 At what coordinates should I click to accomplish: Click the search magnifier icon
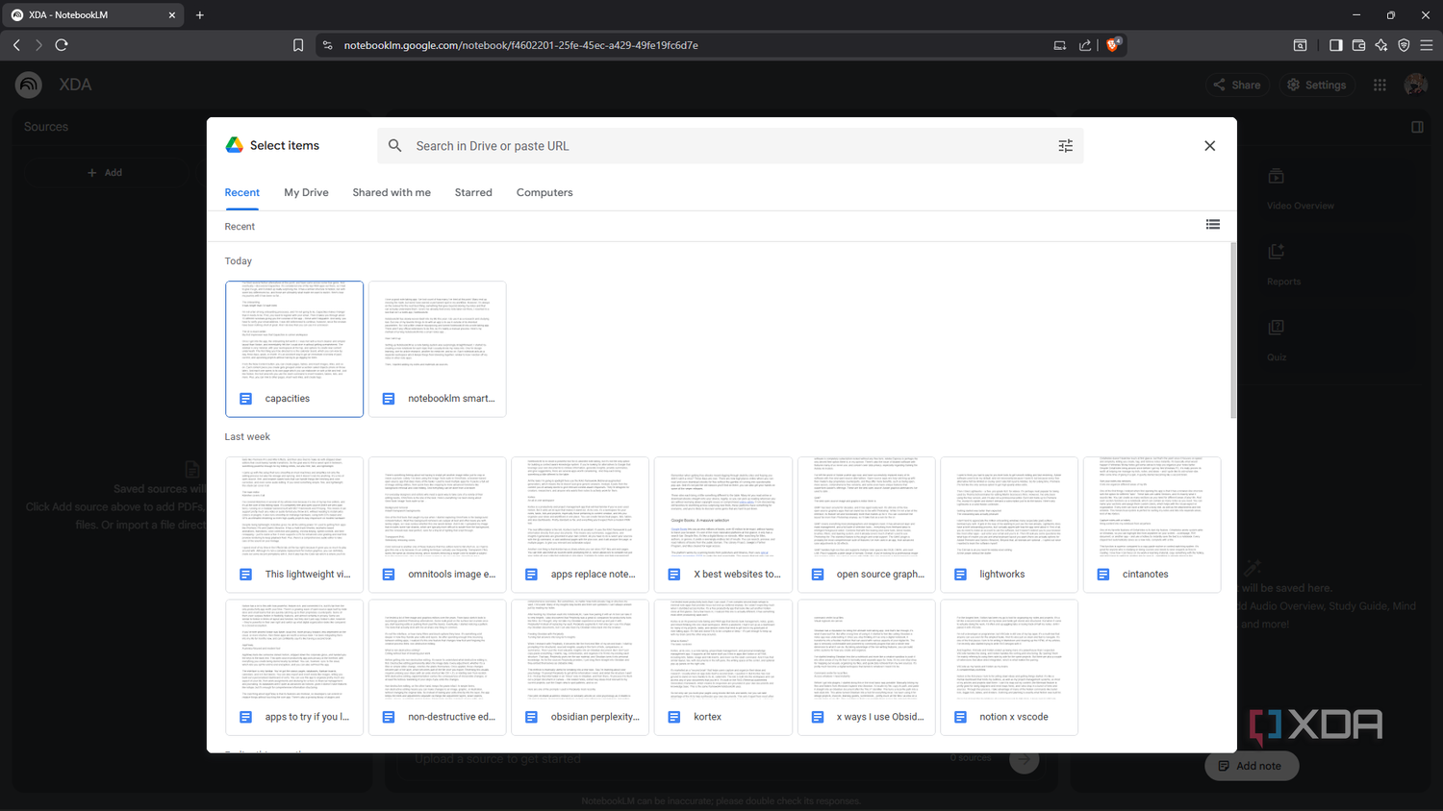click(394, 146)
